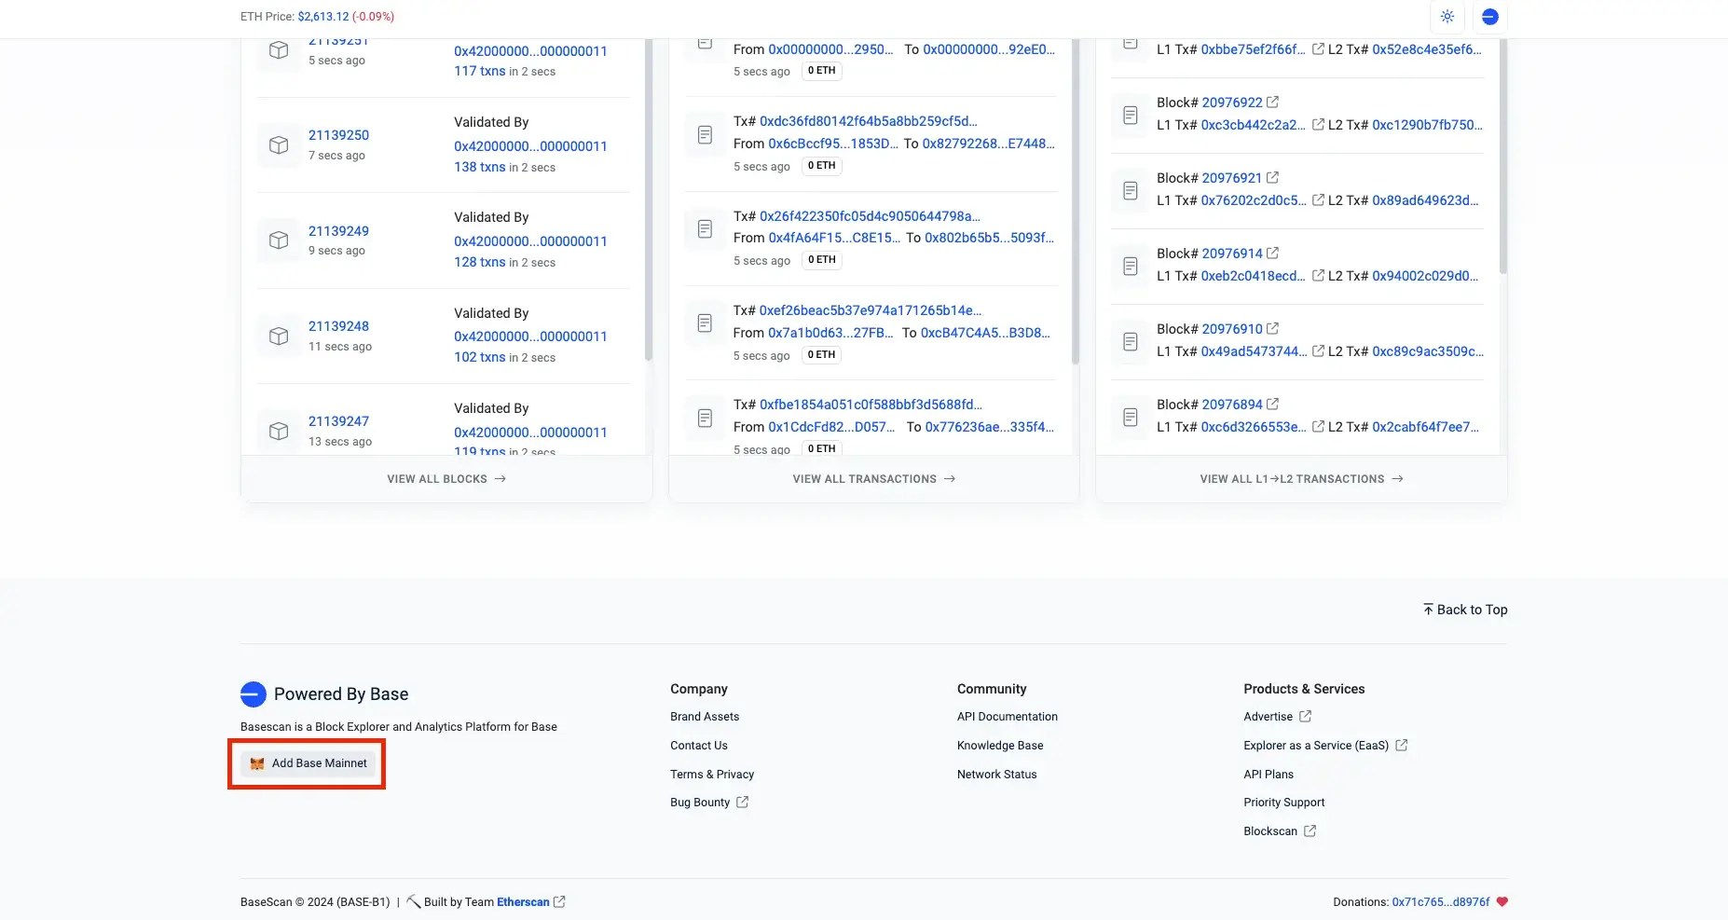The image size is (1728, 920).
Task: Open L2 Tx 0xc1290b7fb750
Action: coord(1427,125)
